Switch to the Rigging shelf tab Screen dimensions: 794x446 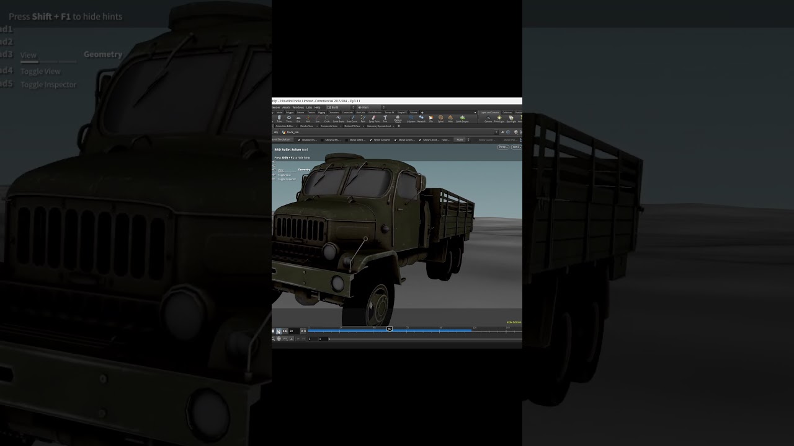pos(321,113)
